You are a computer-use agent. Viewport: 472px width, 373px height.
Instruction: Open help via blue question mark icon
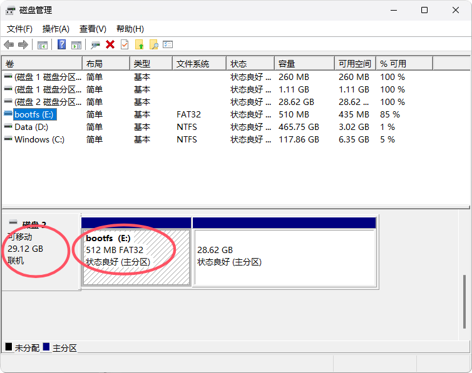tap(62, 44)
